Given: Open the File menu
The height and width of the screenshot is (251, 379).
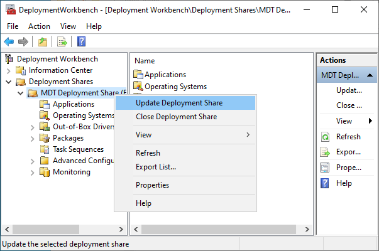Looking at the screenshot, I should click(x=13, y=26).
